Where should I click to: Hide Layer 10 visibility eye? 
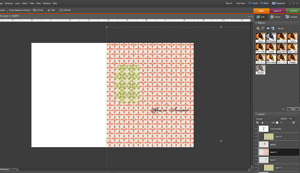(256, 137)
